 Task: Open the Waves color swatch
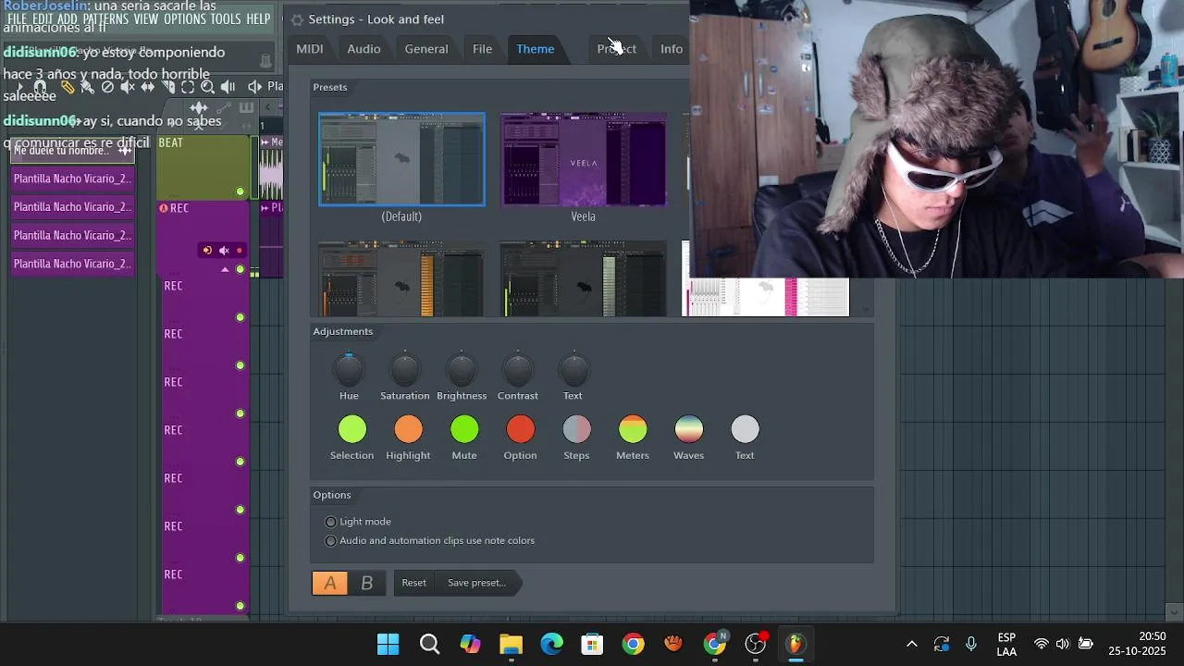(x=689, y=429)
